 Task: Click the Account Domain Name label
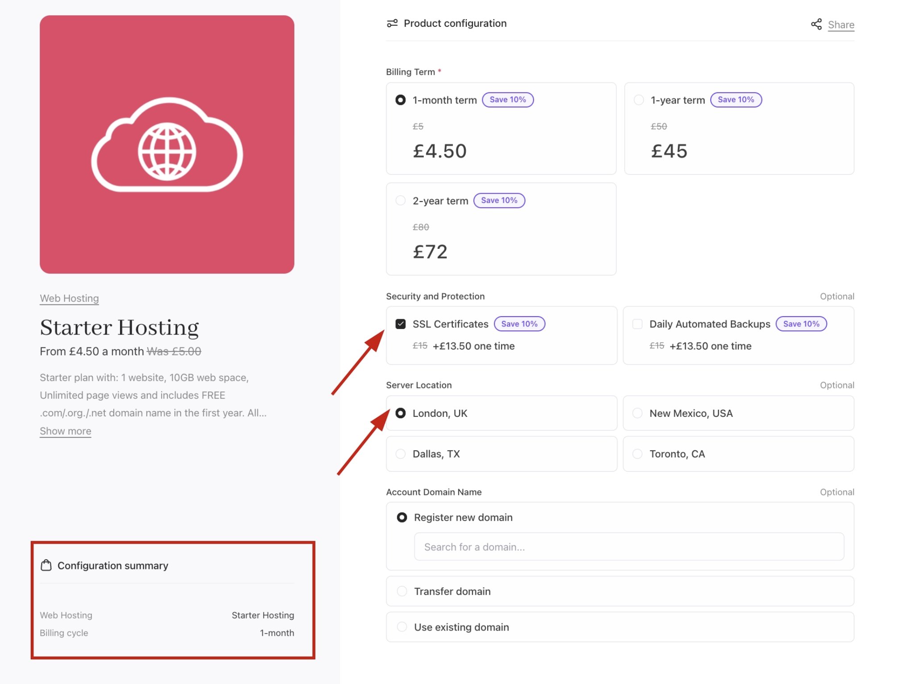[x=434, y=492]
